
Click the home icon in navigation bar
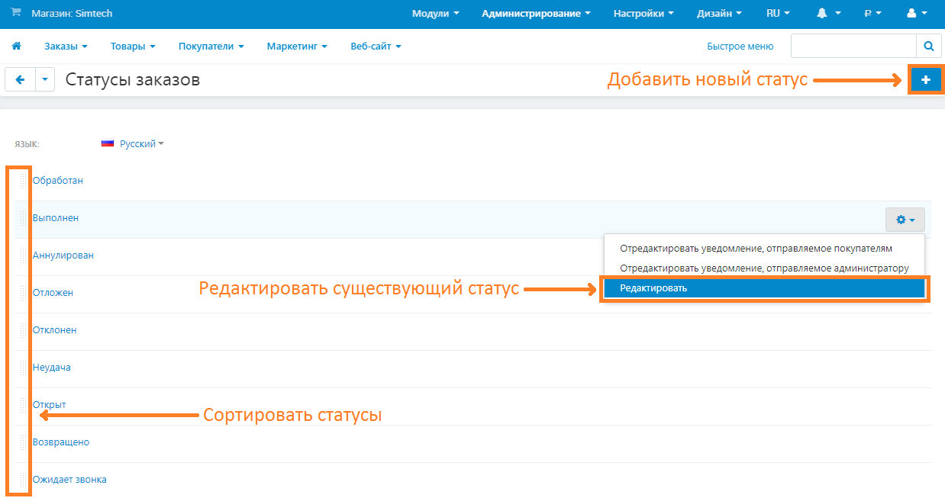click(x=16, y=47)
